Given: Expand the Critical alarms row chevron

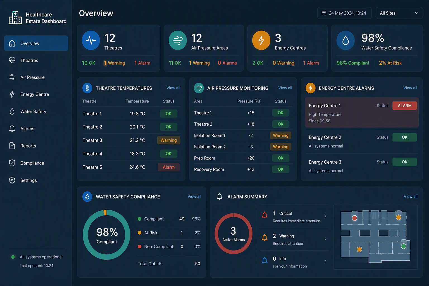Looking at the screenshot, I should tap(325, 216).
